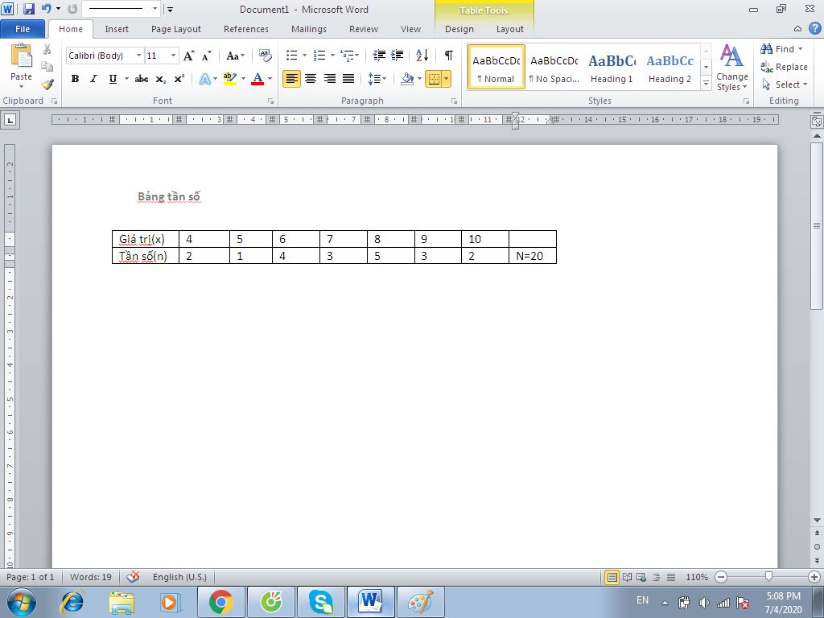Expand the Bullets dropdown arrow
The image size is (824, 618).
tap(304, 55)
